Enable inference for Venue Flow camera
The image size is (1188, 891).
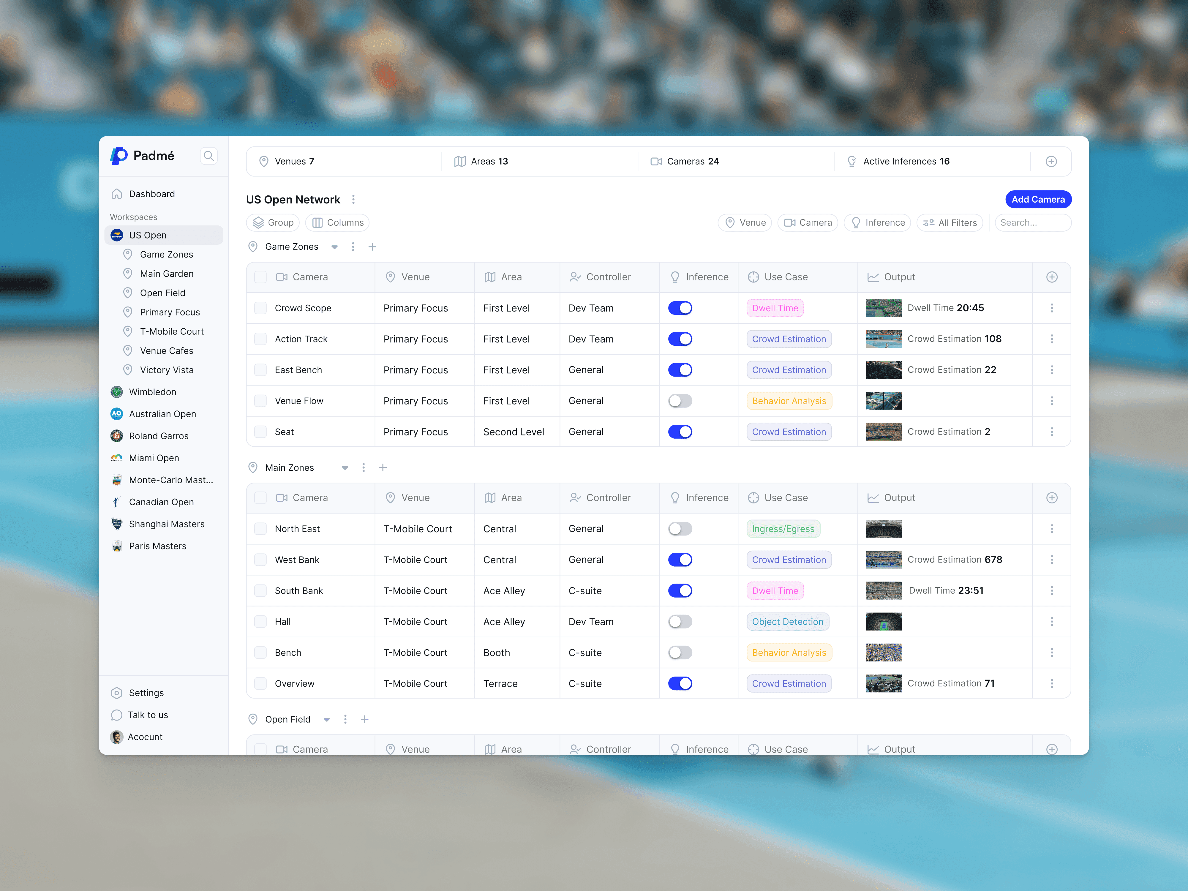pos(680,401)
